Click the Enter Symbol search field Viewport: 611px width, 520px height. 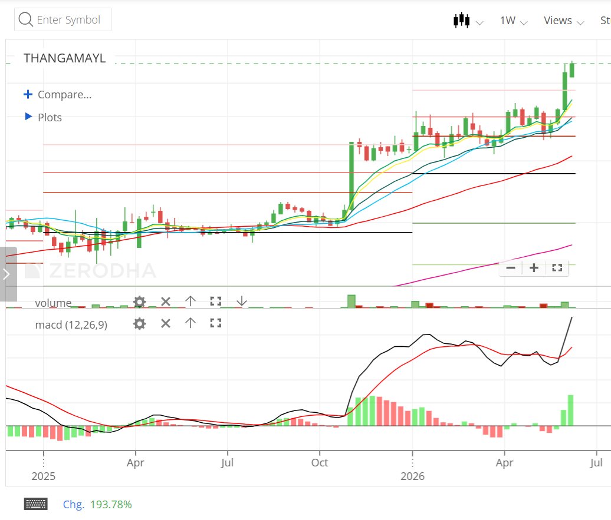click(x=63, y=19)
